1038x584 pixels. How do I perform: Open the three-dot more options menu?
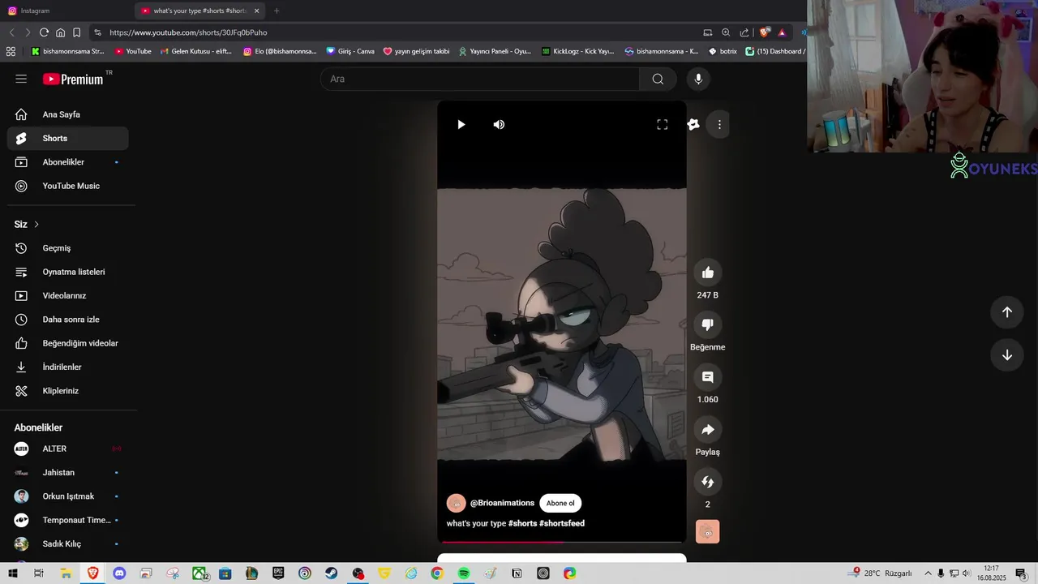click(x=719, y=124)
